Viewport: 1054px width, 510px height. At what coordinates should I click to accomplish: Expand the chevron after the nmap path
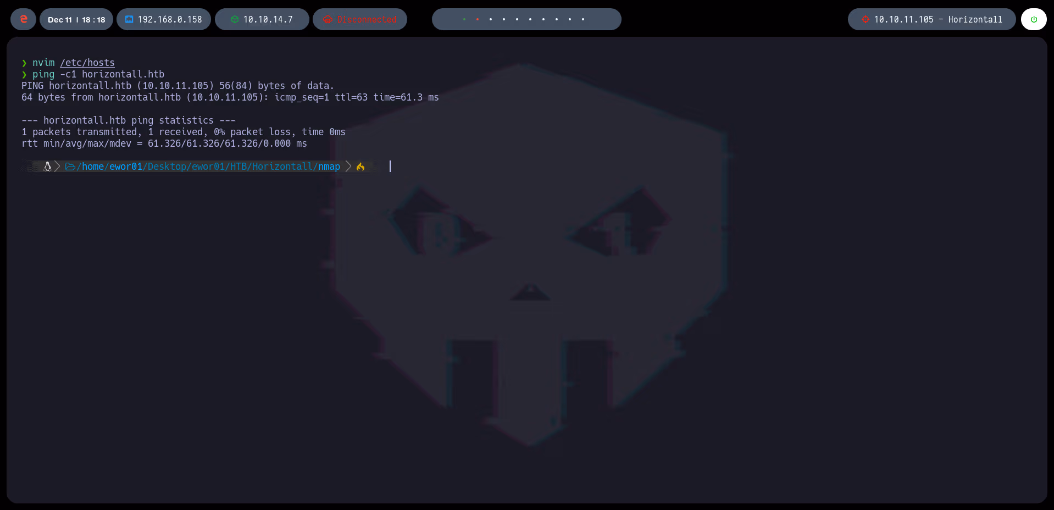click(347, 167)
